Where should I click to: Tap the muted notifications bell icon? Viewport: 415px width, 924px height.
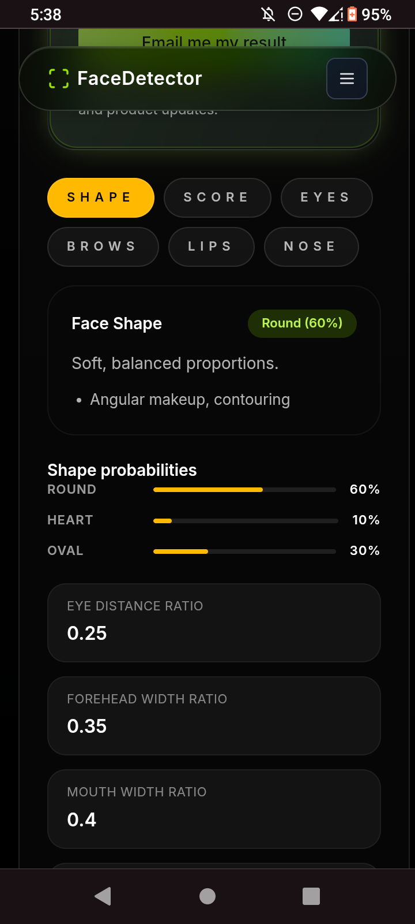[268, 14]
